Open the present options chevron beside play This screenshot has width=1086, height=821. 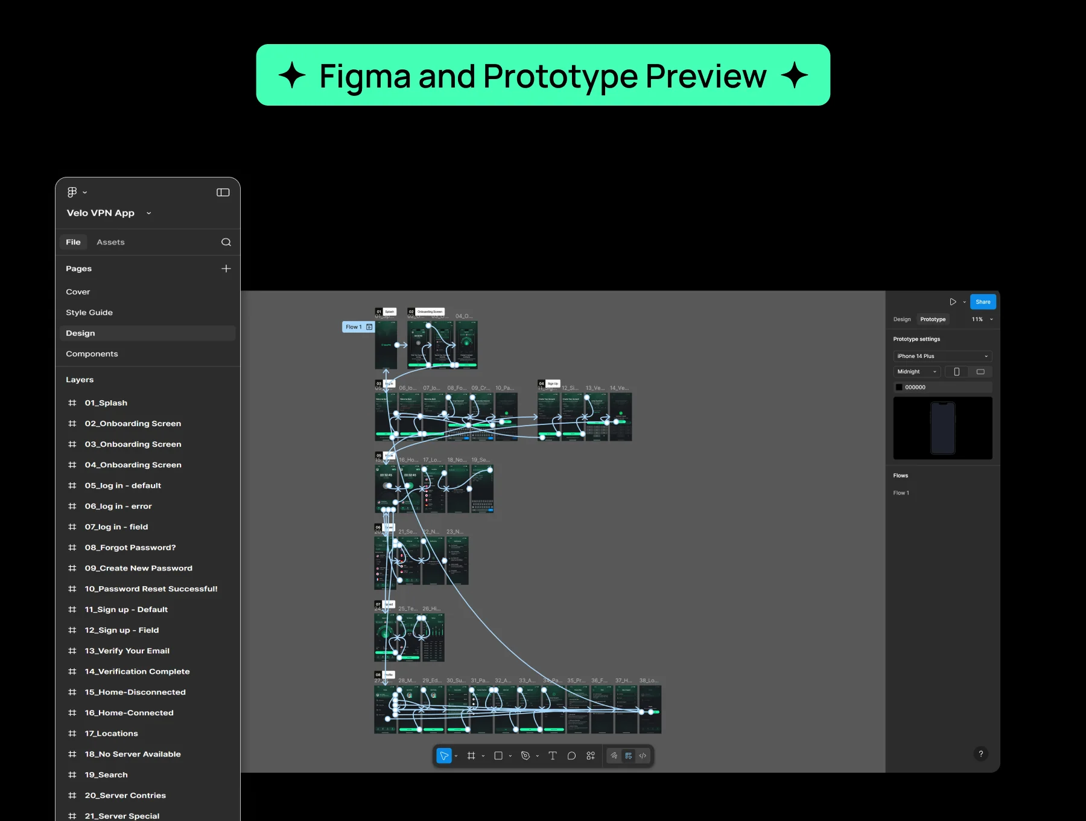coord(965,302)
